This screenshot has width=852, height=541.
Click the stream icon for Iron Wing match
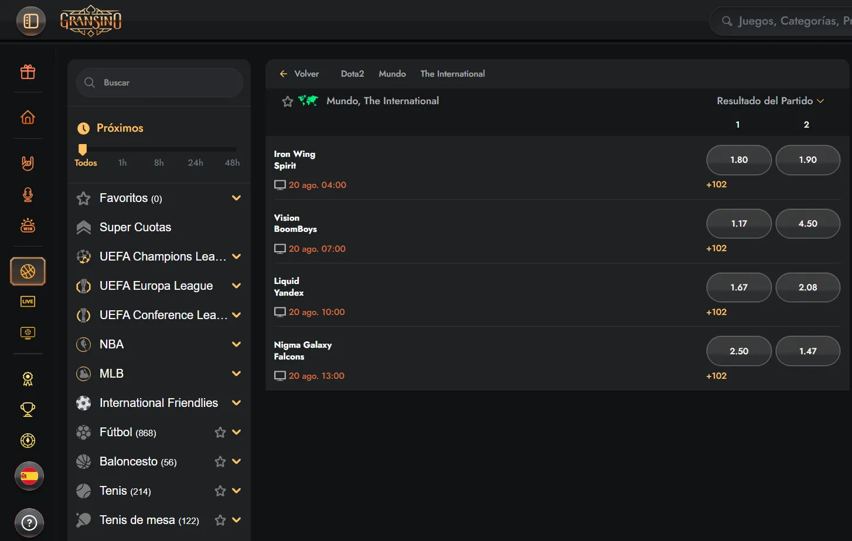pos(280,185)
